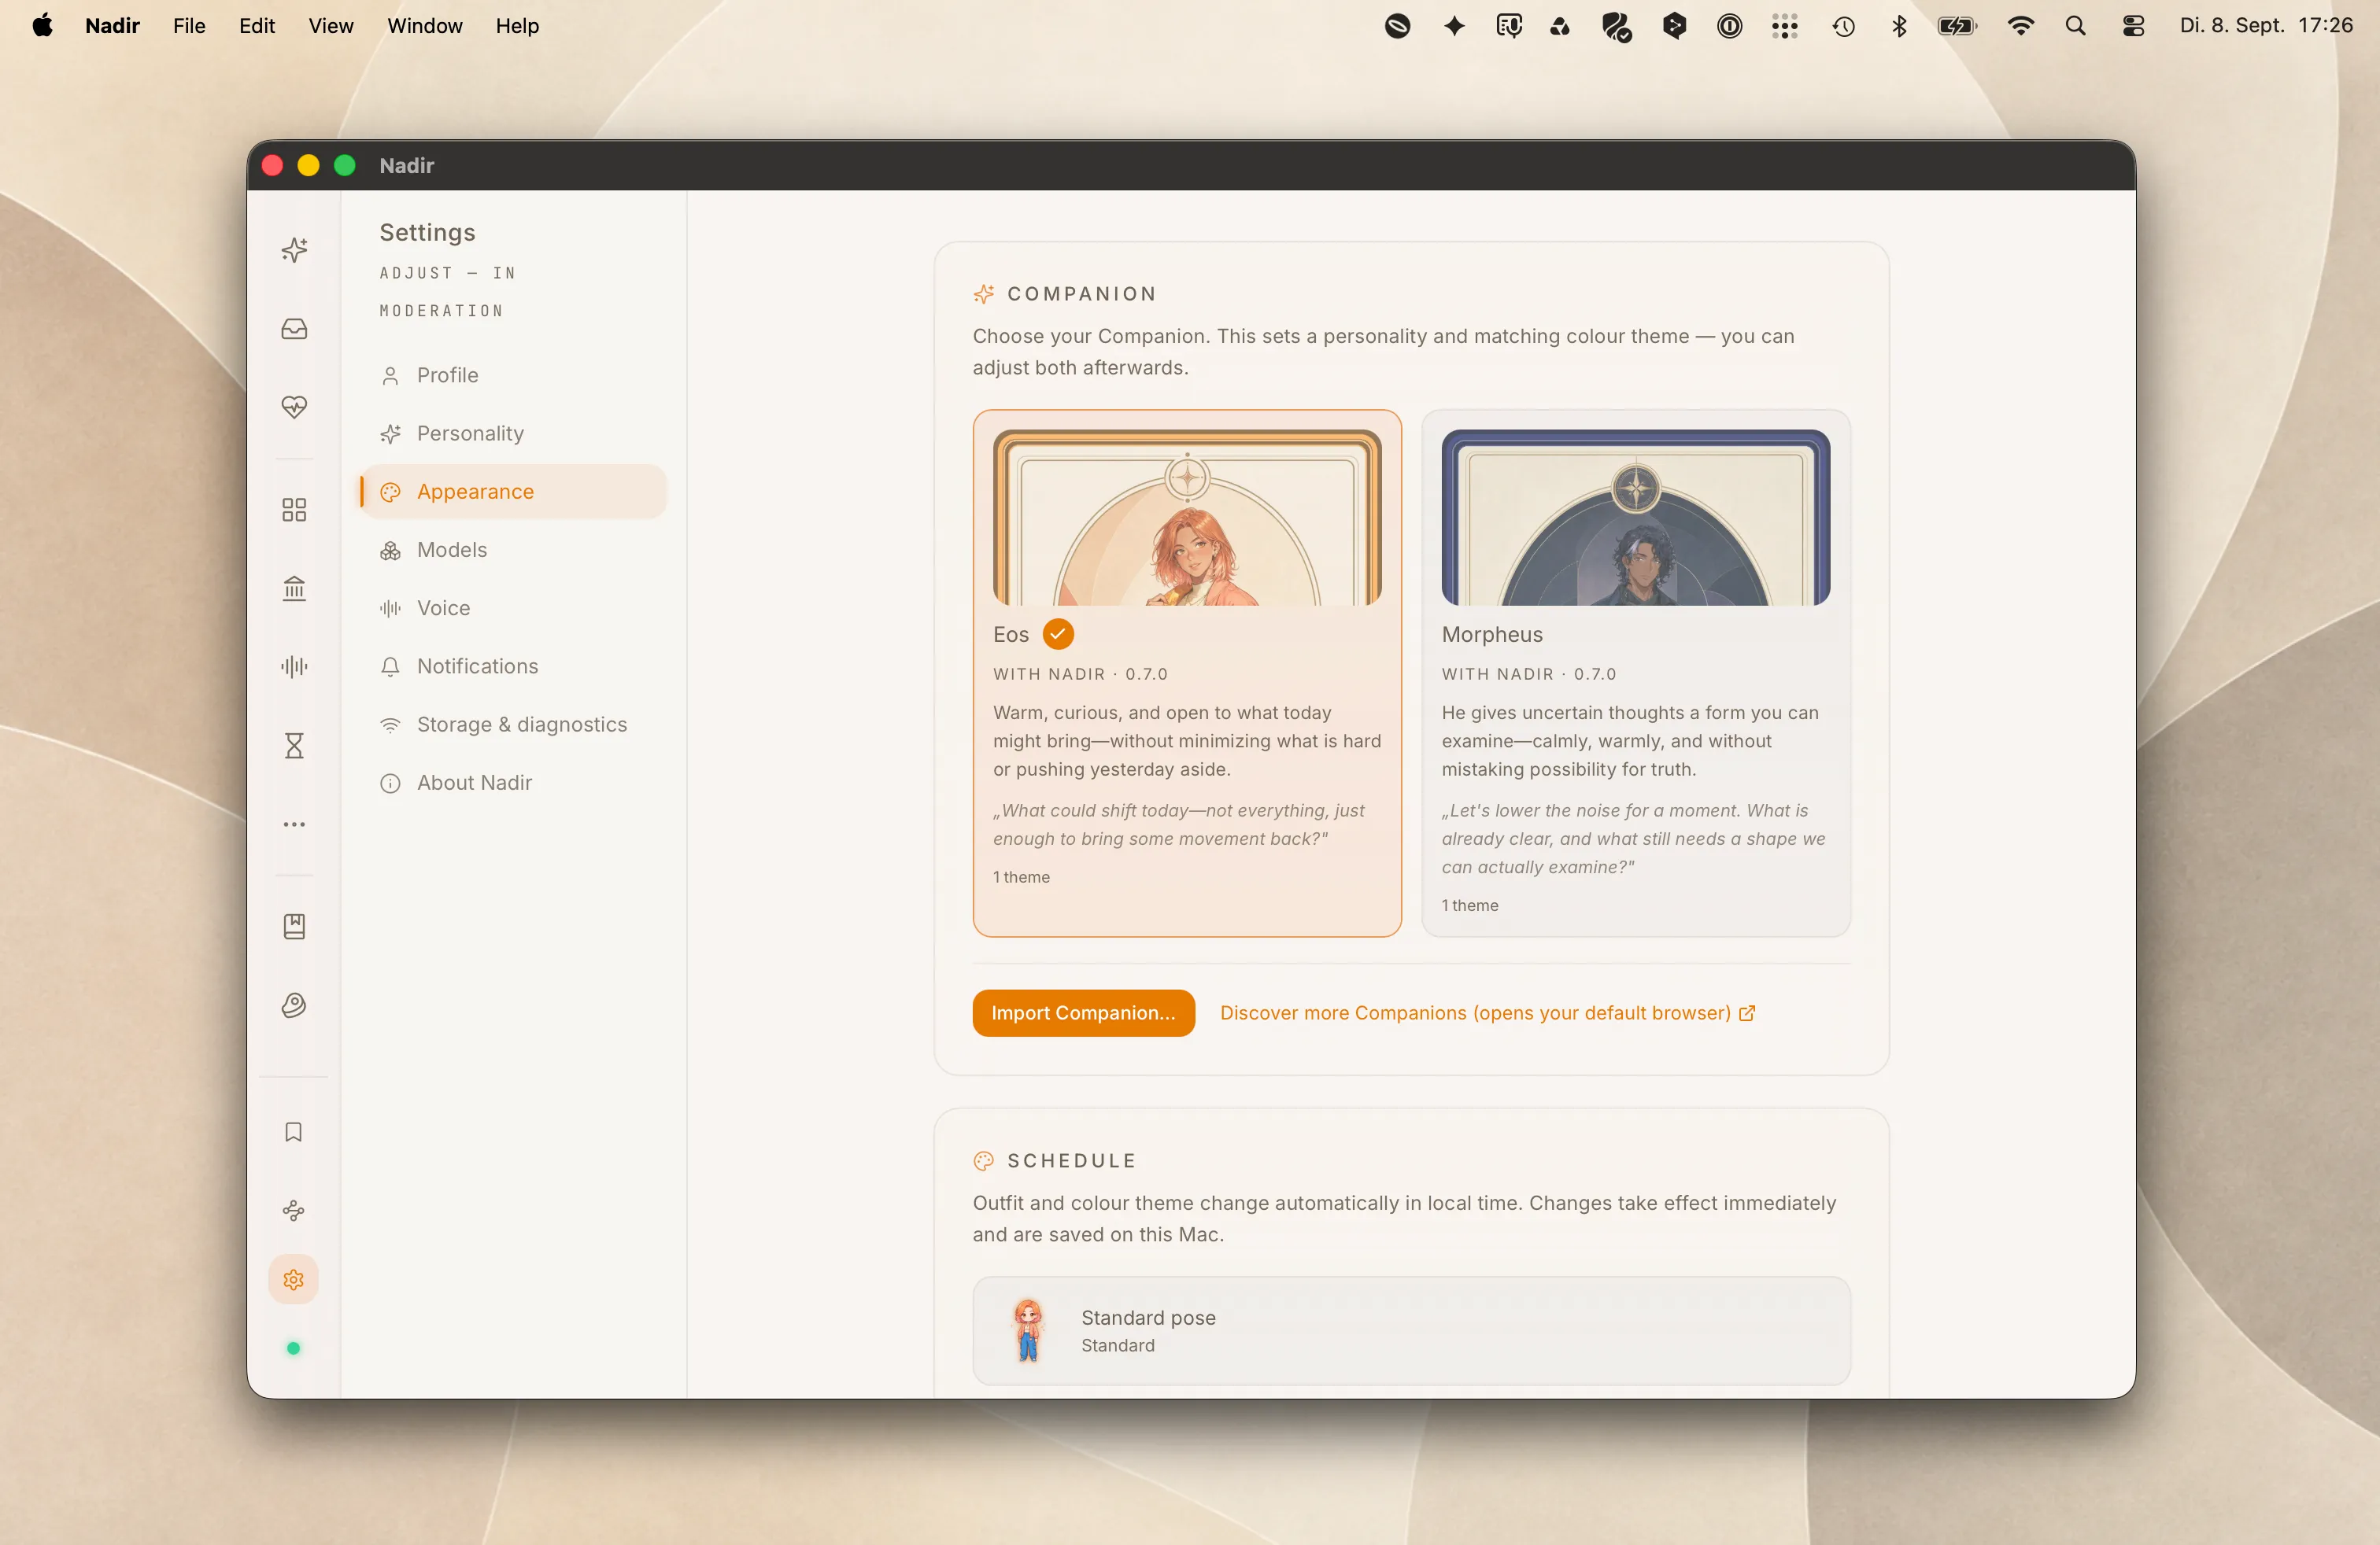Open Storage & diagnostics settings
2380x1545 pixels.
[x=513, y=725]
